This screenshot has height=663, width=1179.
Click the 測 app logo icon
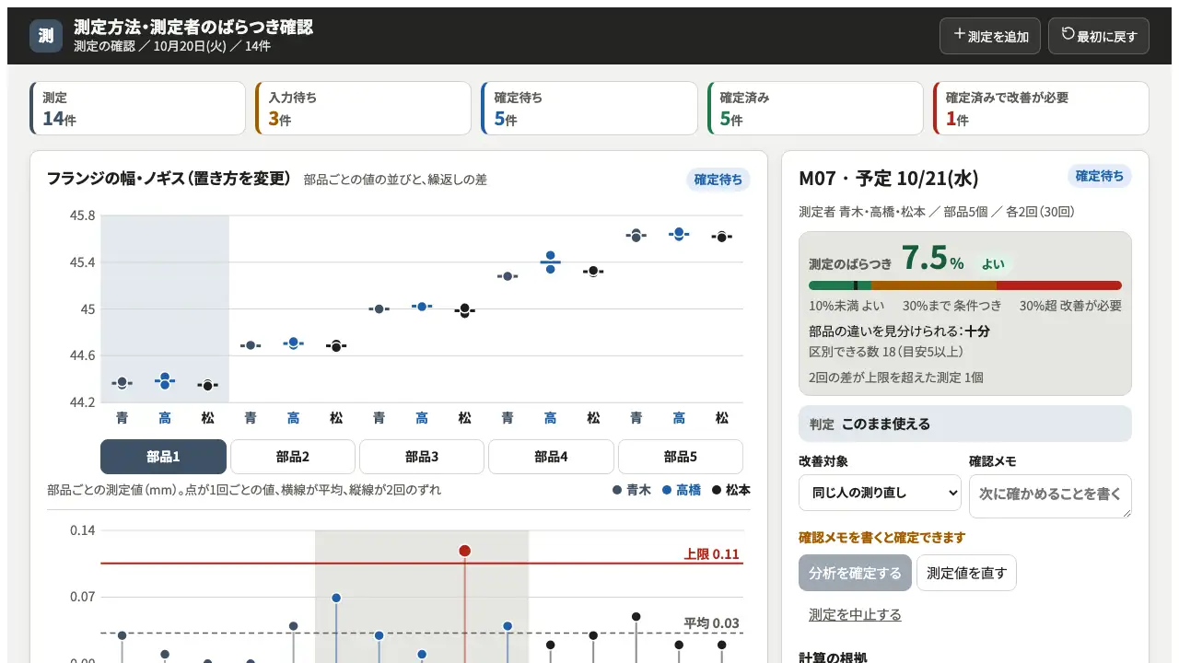click(46, 36)
